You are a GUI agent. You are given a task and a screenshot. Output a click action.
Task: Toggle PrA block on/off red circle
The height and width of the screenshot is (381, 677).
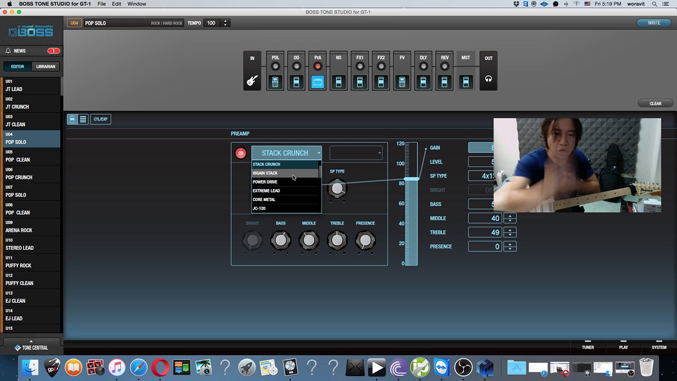317,67
